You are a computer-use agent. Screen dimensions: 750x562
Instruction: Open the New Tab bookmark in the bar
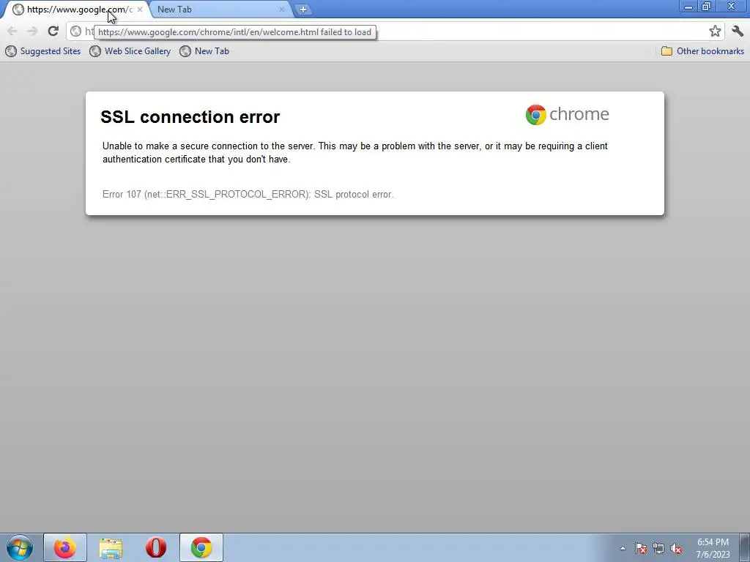coord(204,51)
